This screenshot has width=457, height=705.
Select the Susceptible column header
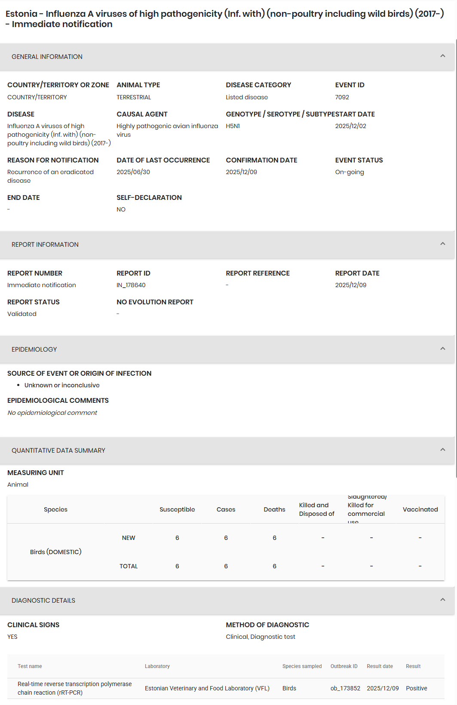[x=177, y=509]
